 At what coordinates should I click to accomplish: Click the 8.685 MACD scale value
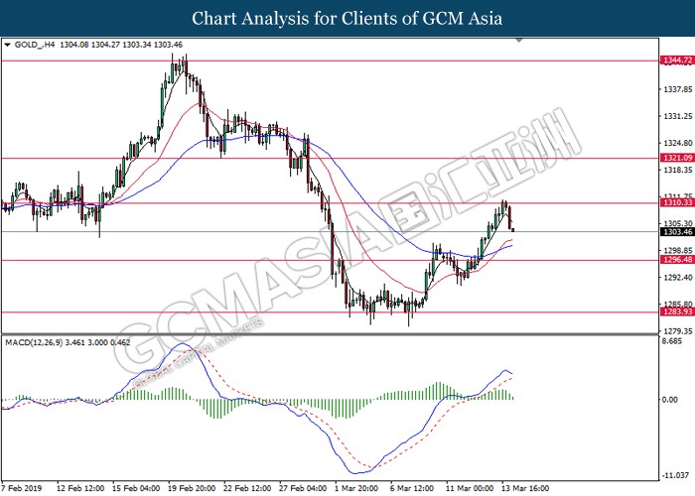point(672,341)
